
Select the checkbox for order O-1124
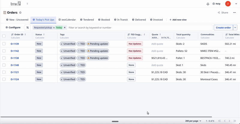[x=4, y=79]
